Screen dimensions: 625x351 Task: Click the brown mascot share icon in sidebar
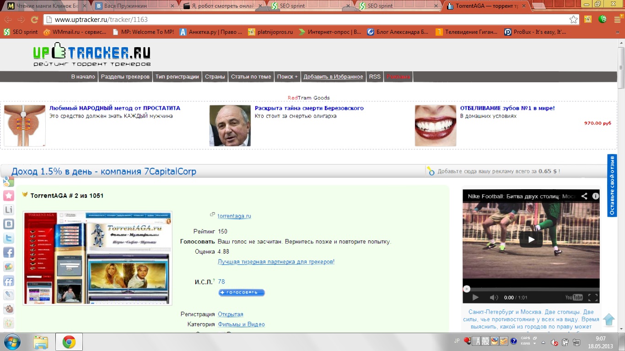tap(9, 309)
